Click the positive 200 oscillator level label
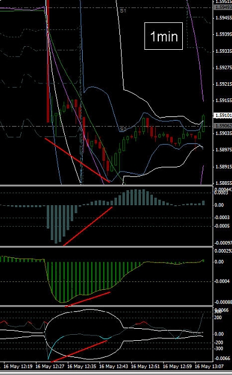232x375 pixels. click(x=218, y=317)
